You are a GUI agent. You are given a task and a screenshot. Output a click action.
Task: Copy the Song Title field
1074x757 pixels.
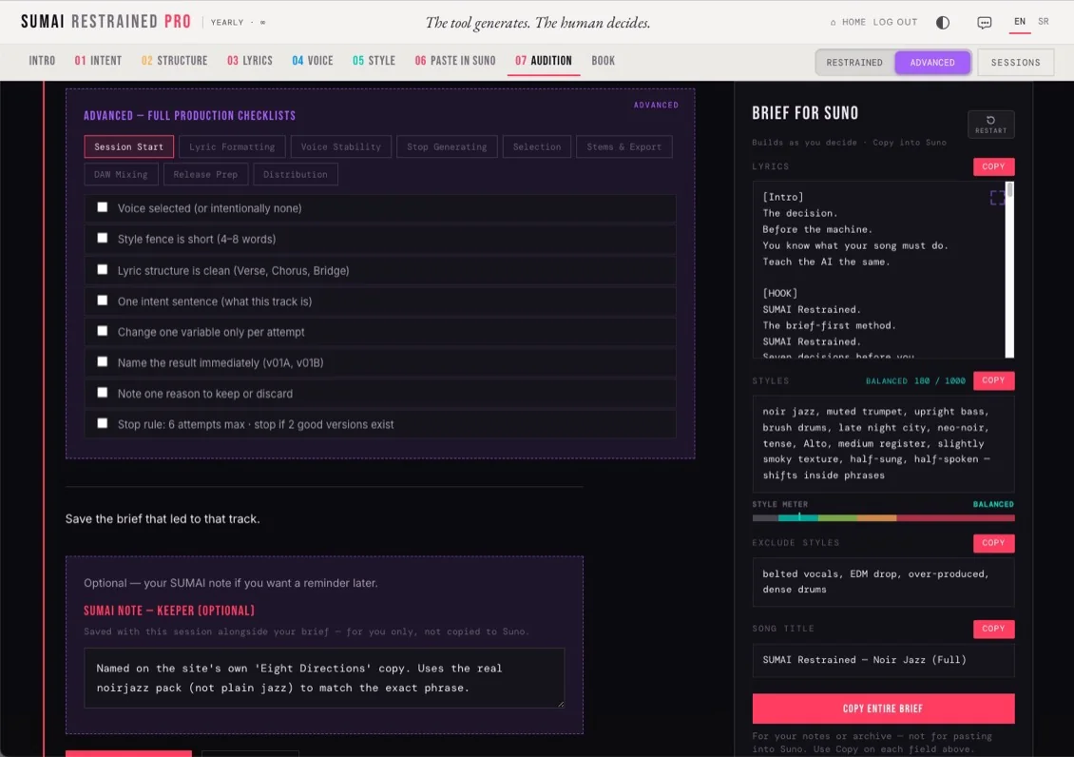pyautogui.click(x=993, y=629)
